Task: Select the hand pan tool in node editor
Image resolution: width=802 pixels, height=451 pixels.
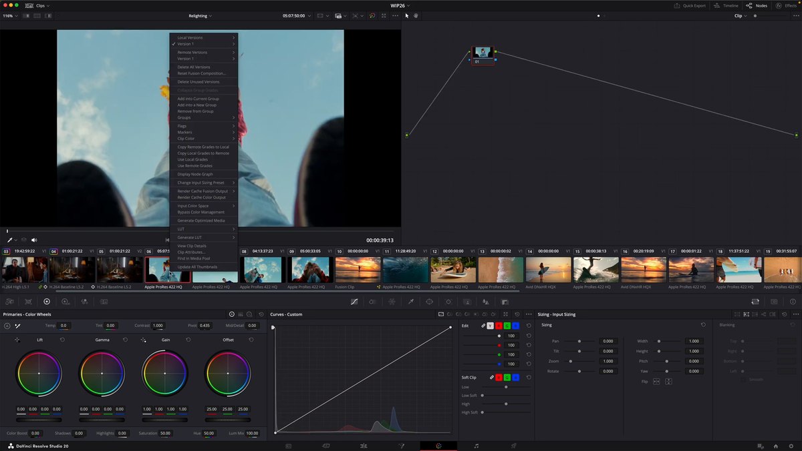Action: point(416,15)
